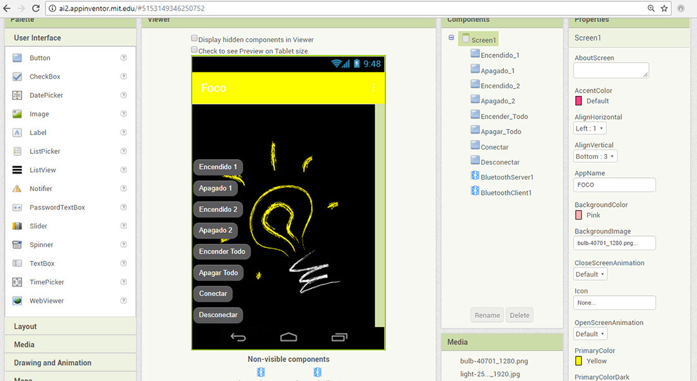697x381 pixels.
Task: Open help for WebViewer component
Action: 124,300
